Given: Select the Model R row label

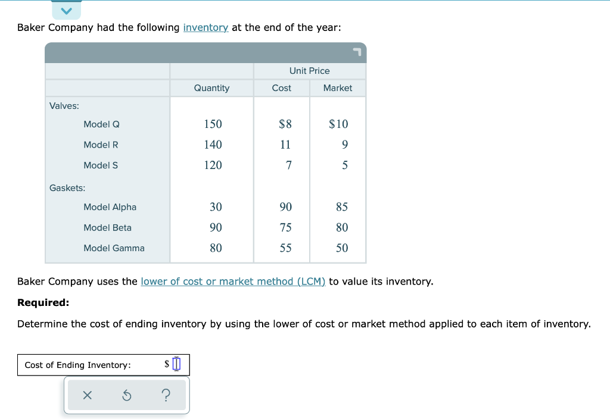Looking at the screenshot, I should [101, 145].
